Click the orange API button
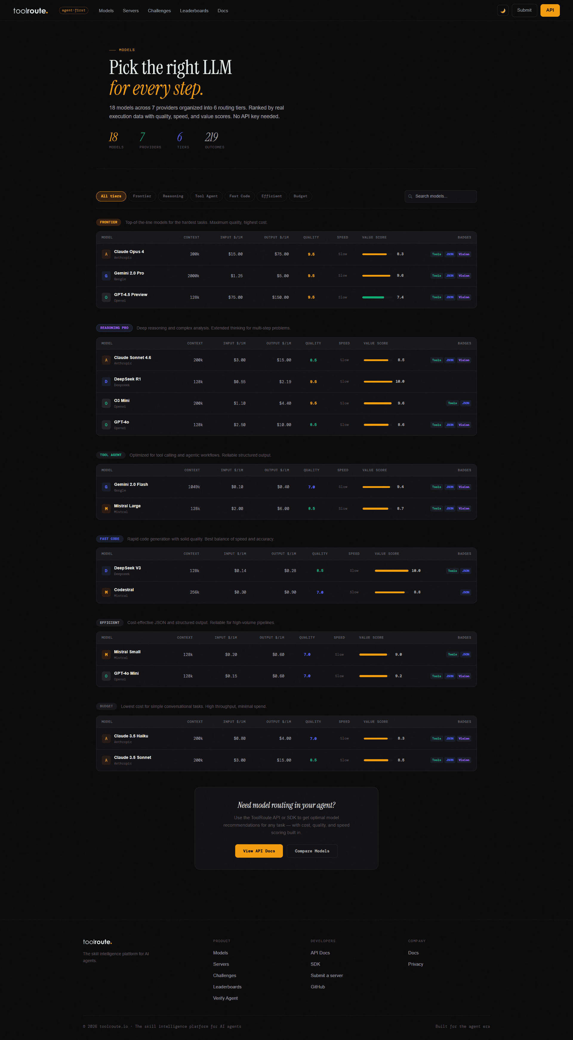573x1040 pixels. [x=550, y=10]
